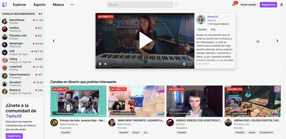Open Psicotico_lolo avatar in sidebar

[4, 37]
